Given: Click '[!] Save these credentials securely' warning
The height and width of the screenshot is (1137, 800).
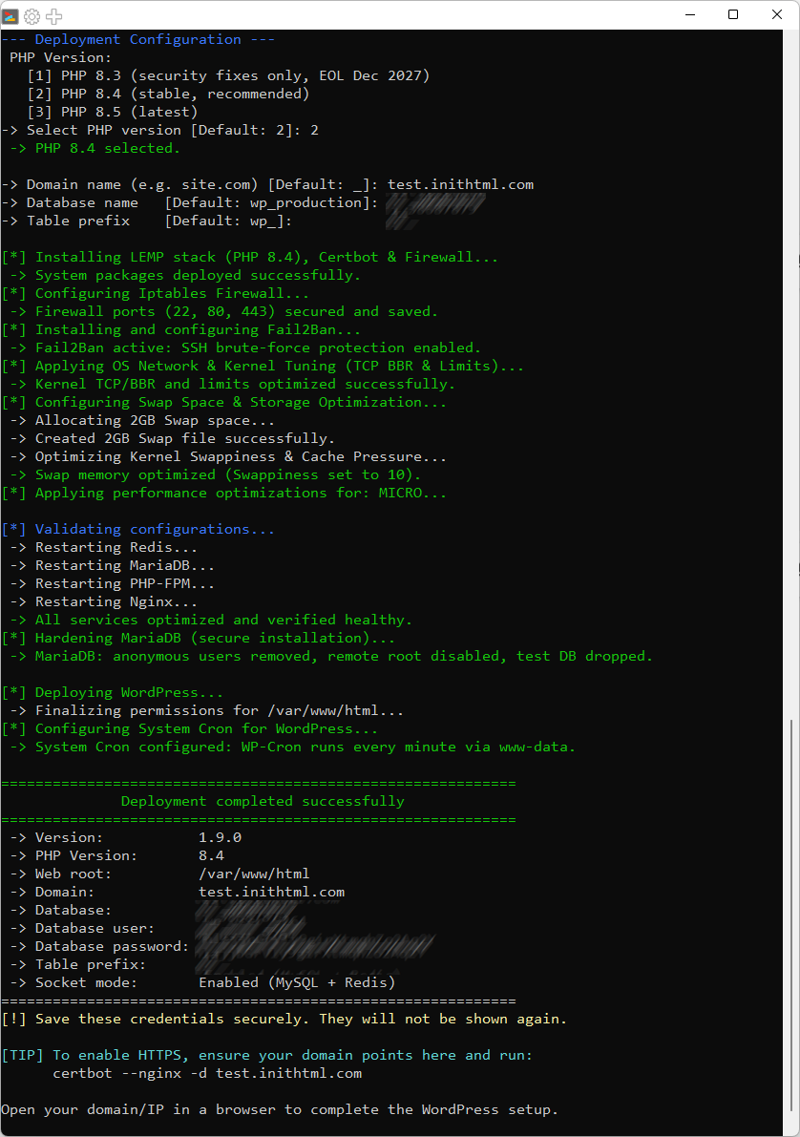Looking at the screenshot, I should (x=284, y=1018).
